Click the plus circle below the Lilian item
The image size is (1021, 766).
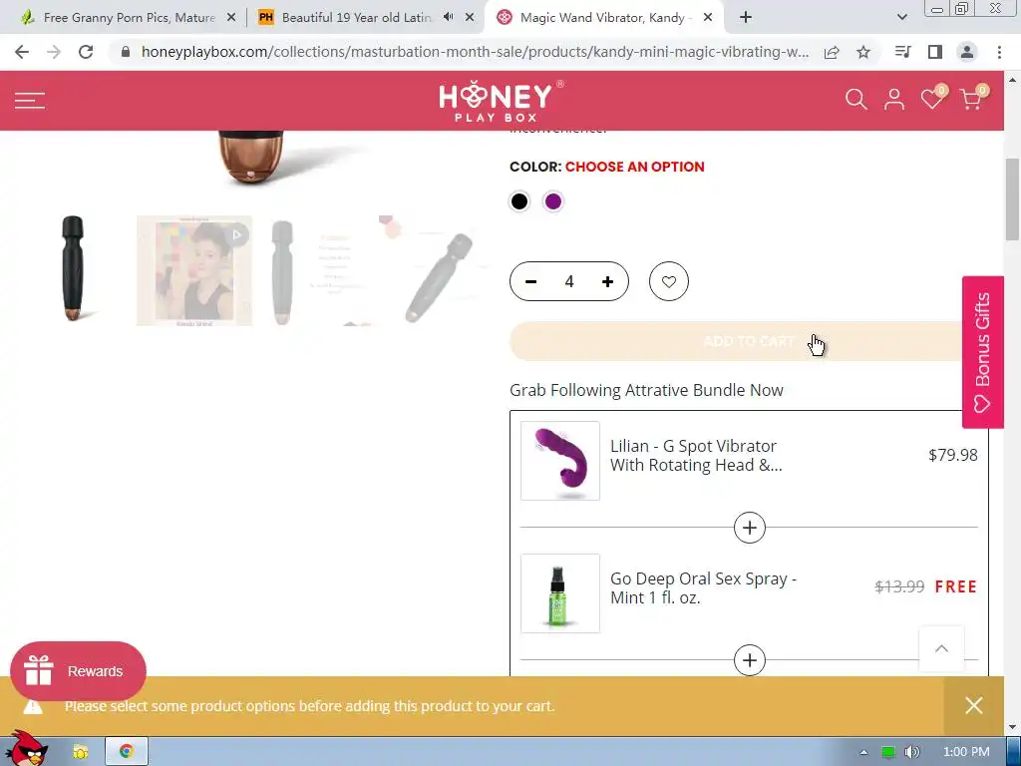[750, 528]
